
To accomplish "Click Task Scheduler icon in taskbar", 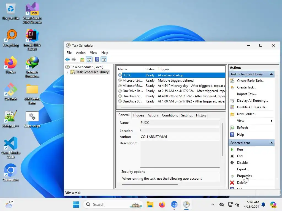I will [x=186, y=204].
